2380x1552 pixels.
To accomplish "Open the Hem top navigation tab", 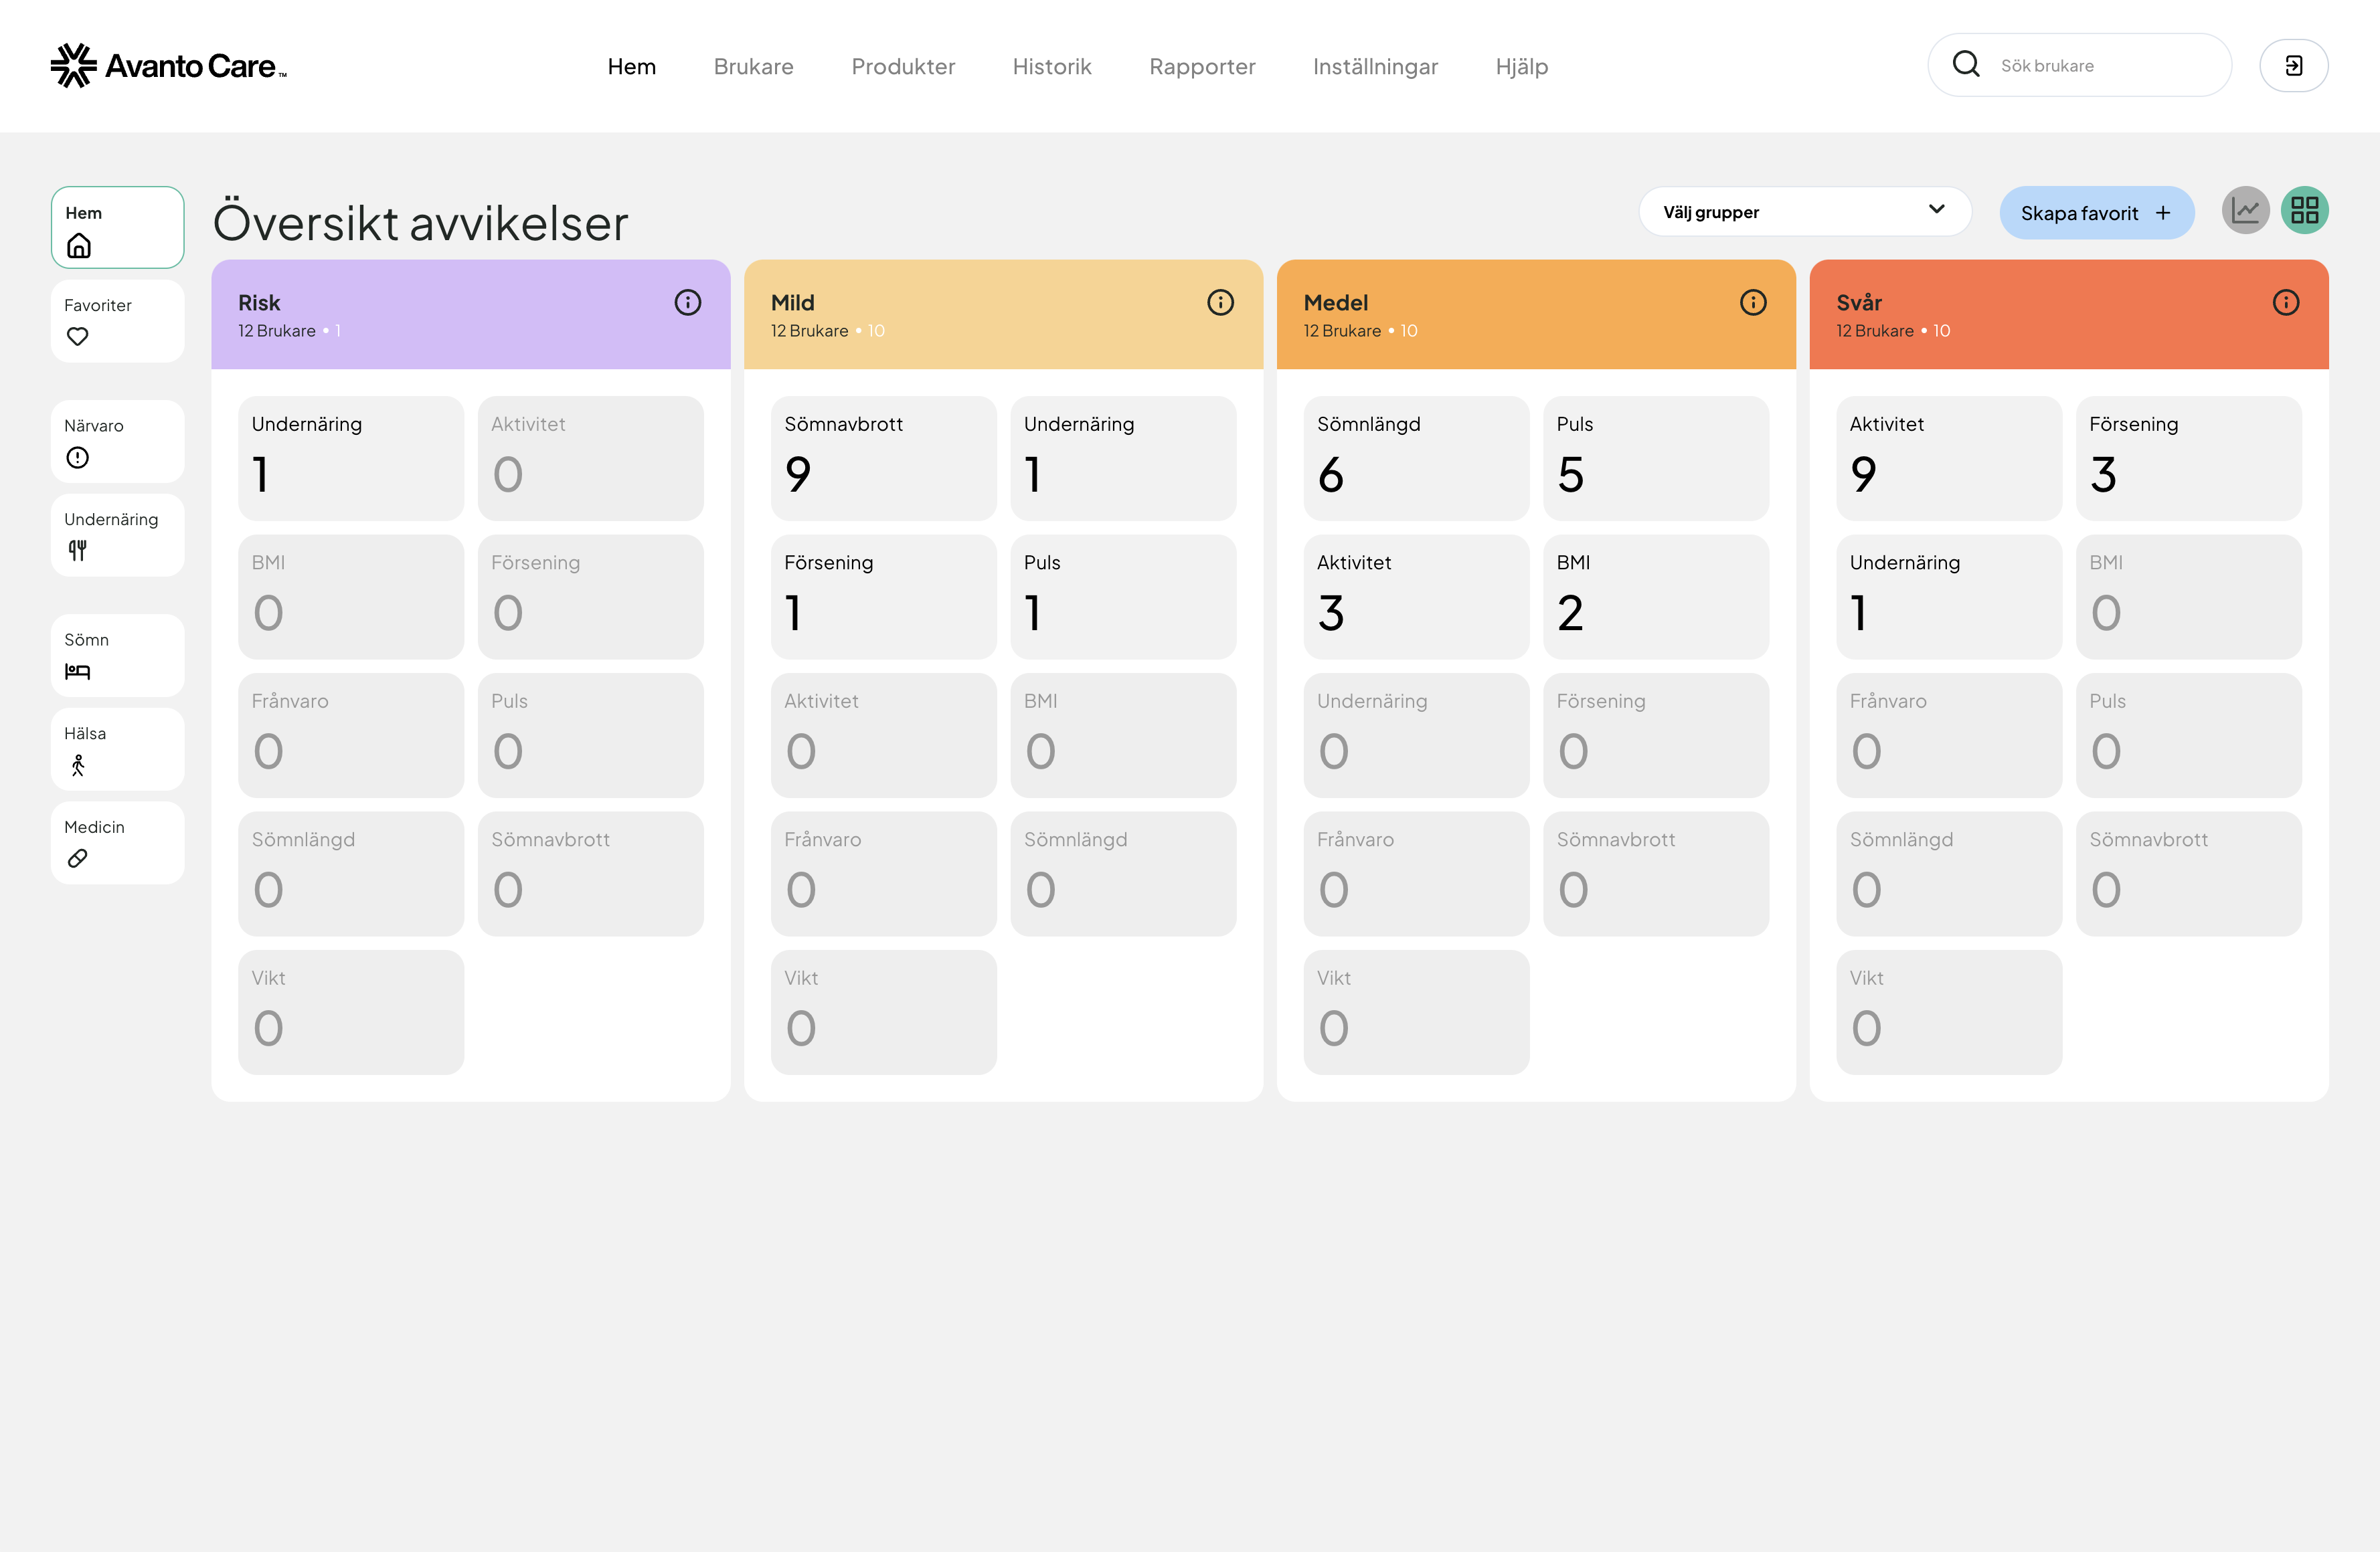I will click(632, 66).
